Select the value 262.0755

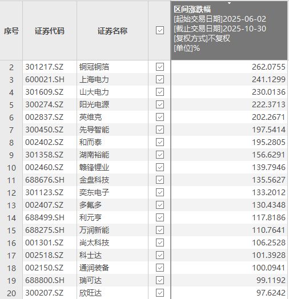tap(268, 67)
